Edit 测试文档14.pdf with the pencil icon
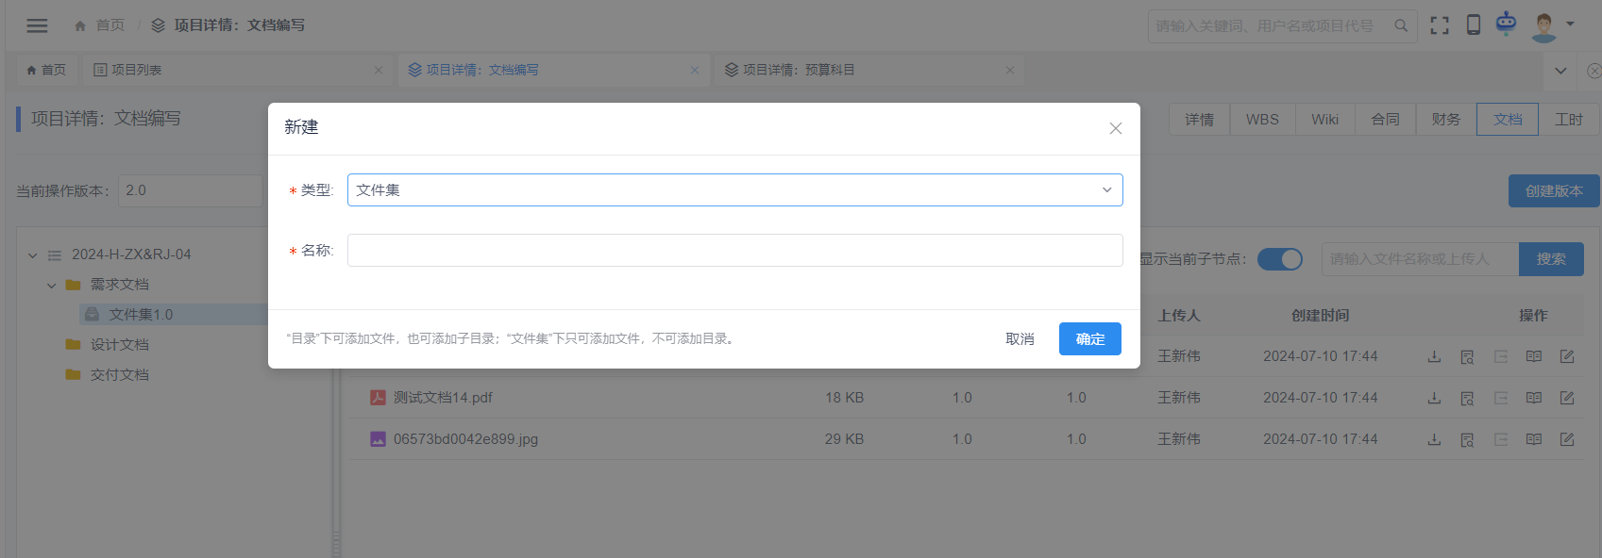The width and height of the screenshot is (1602, 558). pyautogui.click(x=1567, y=398)
